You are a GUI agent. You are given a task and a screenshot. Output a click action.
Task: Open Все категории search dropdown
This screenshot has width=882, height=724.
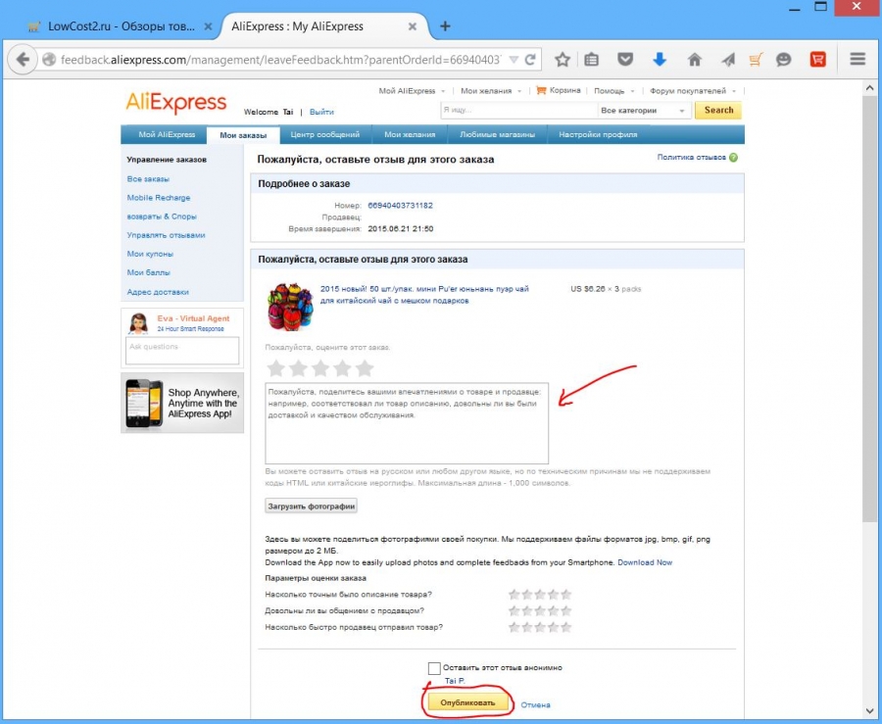644,111
